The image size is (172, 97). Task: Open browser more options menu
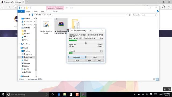[x=169, y=7]
